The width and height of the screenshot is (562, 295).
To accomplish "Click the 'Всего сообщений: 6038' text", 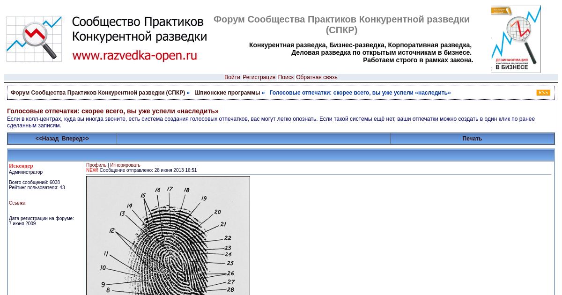I will 34,182.
